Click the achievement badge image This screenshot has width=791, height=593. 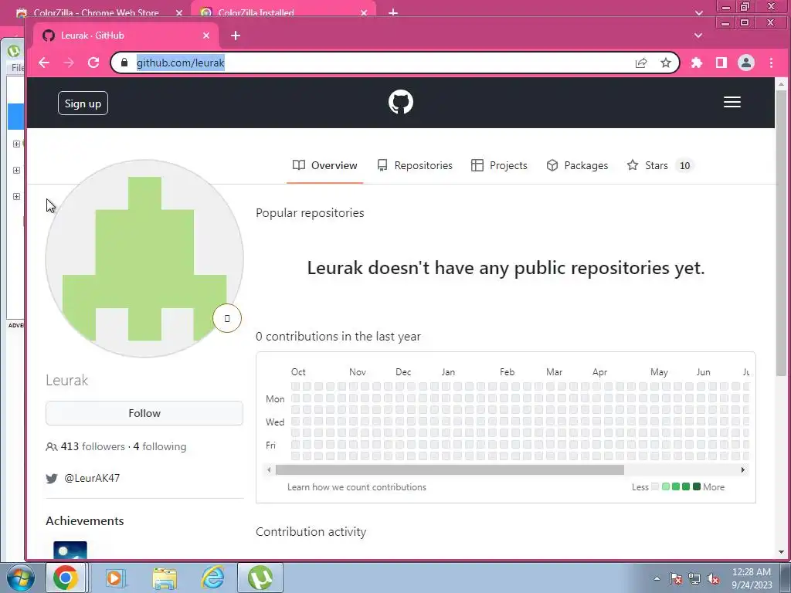tap(70, 550)
